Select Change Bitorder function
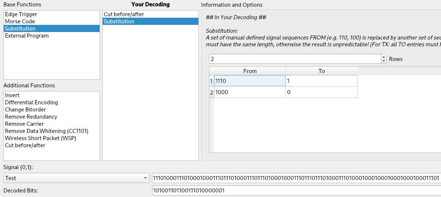441x197 pixels. pos(25,110)
